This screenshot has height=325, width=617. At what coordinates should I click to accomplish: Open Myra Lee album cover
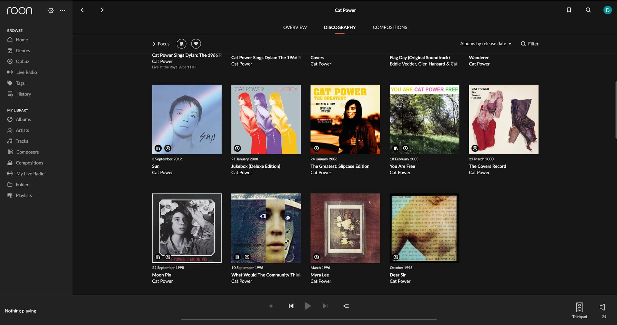[x=345, y=228]
